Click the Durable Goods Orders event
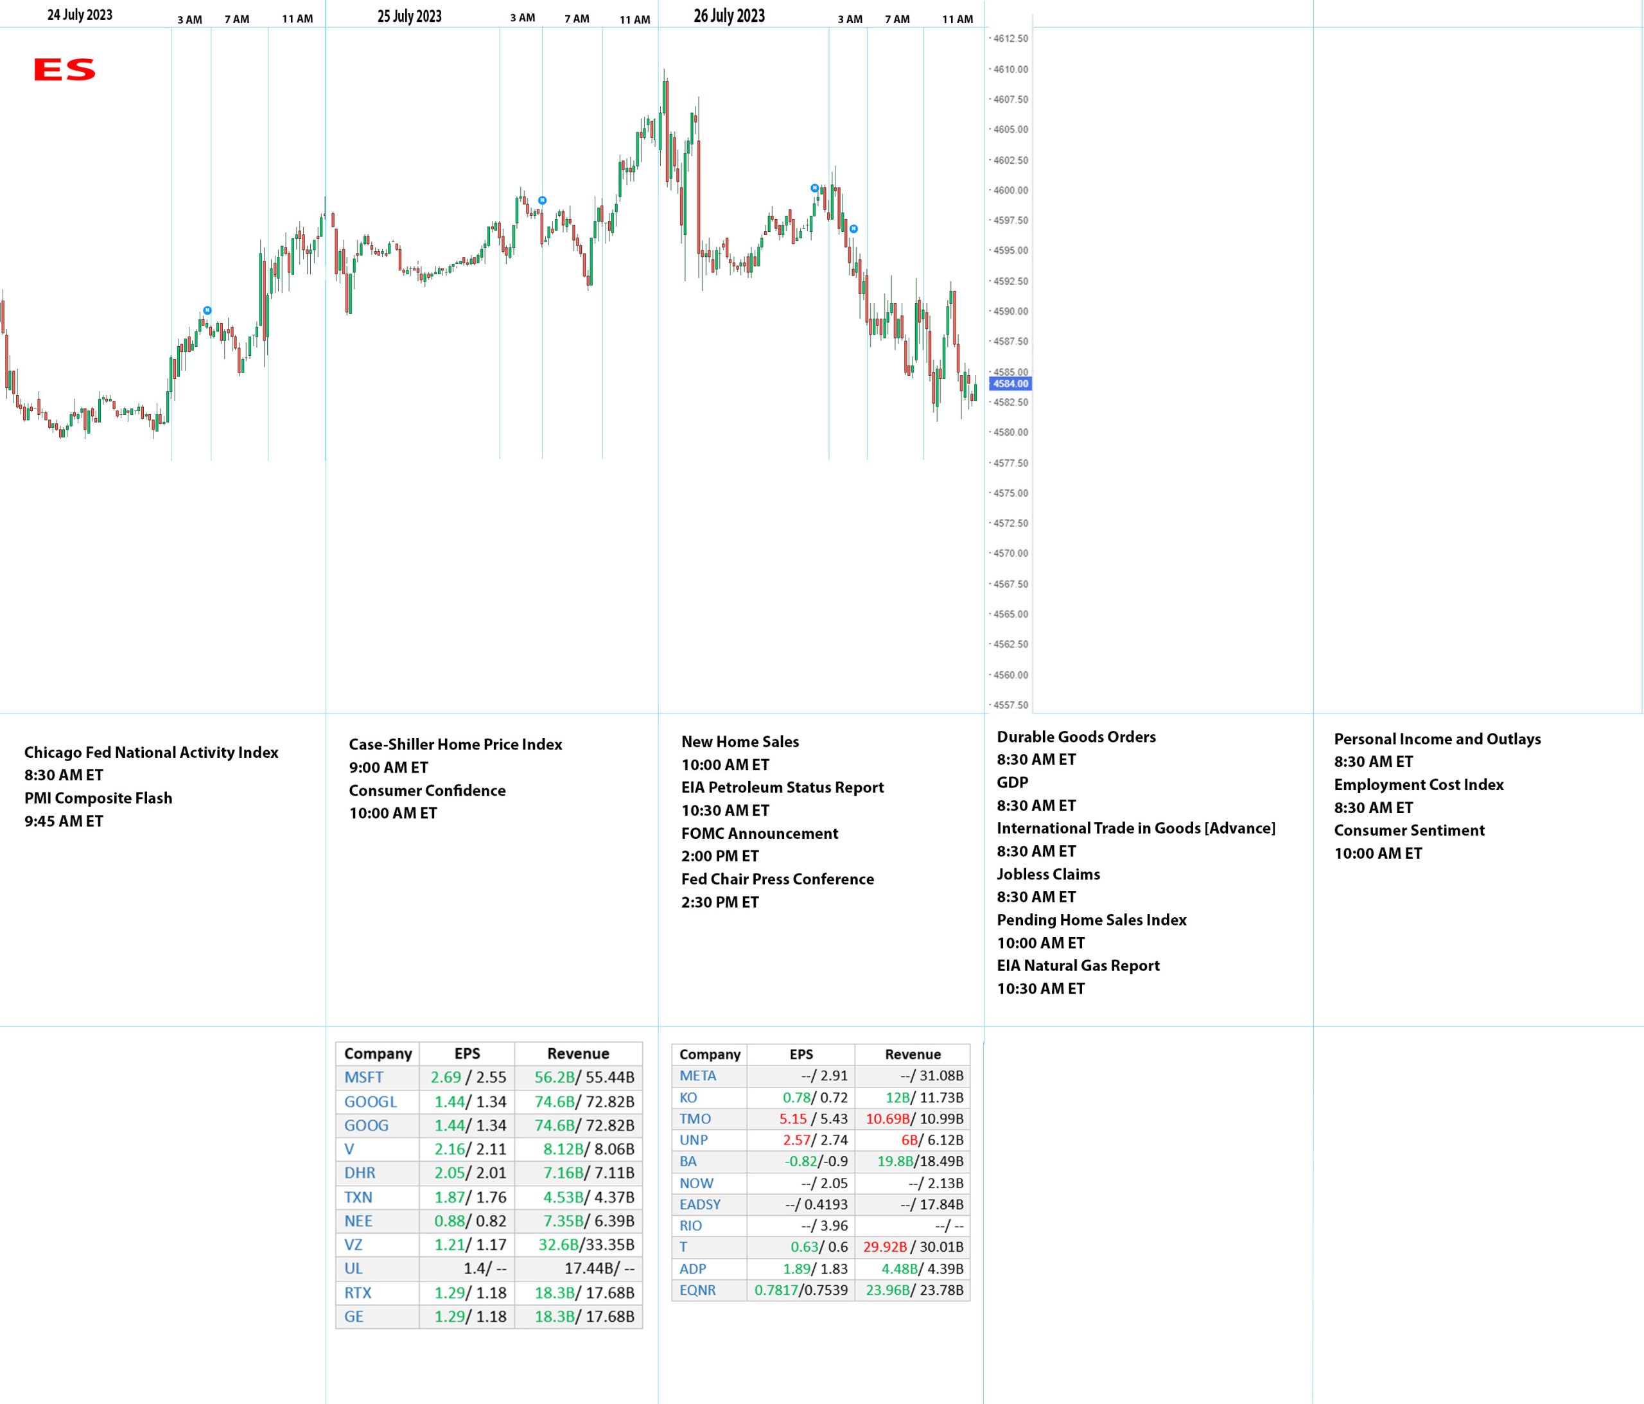1644x1404 pixels. [1076, 737]
